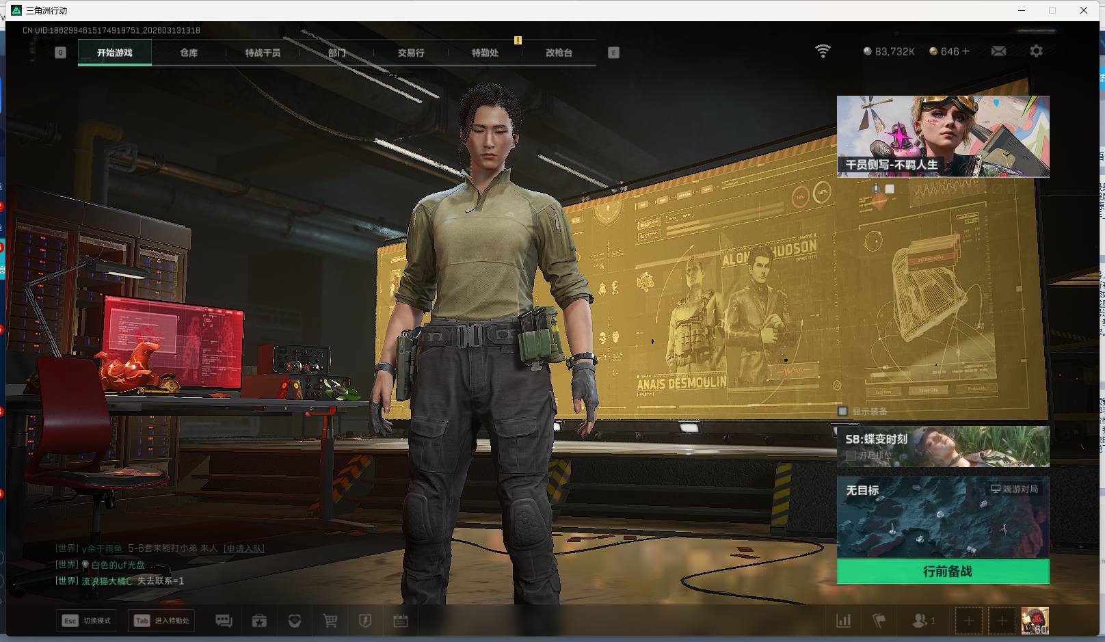Click the shopping cart store icon
This screenshot has height=642, width=1105.
point(330,621)
